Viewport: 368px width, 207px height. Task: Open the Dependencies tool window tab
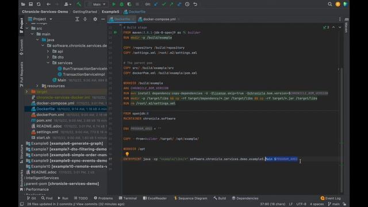pyautogui.click(x=245, y=198)
